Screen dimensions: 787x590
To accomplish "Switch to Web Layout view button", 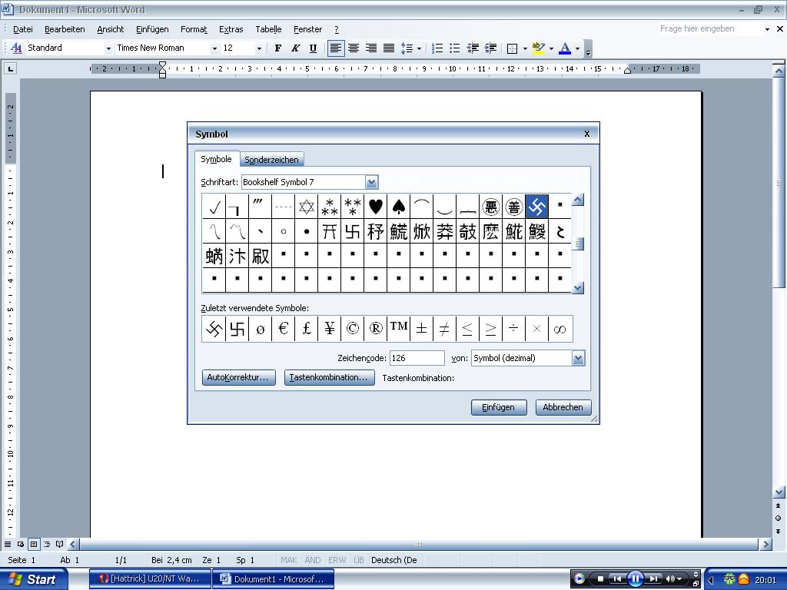I will (21, 545).
